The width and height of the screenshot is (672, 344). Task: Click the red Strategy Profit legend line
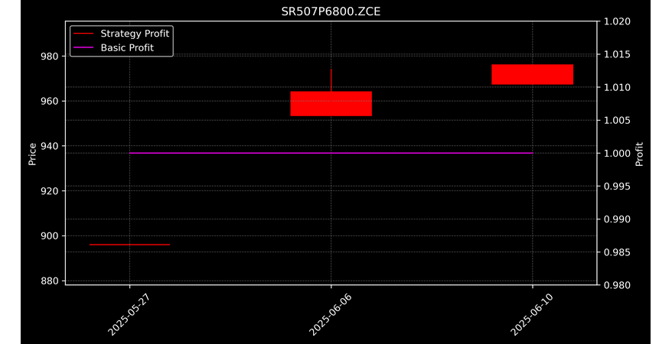tap(83, 34)
